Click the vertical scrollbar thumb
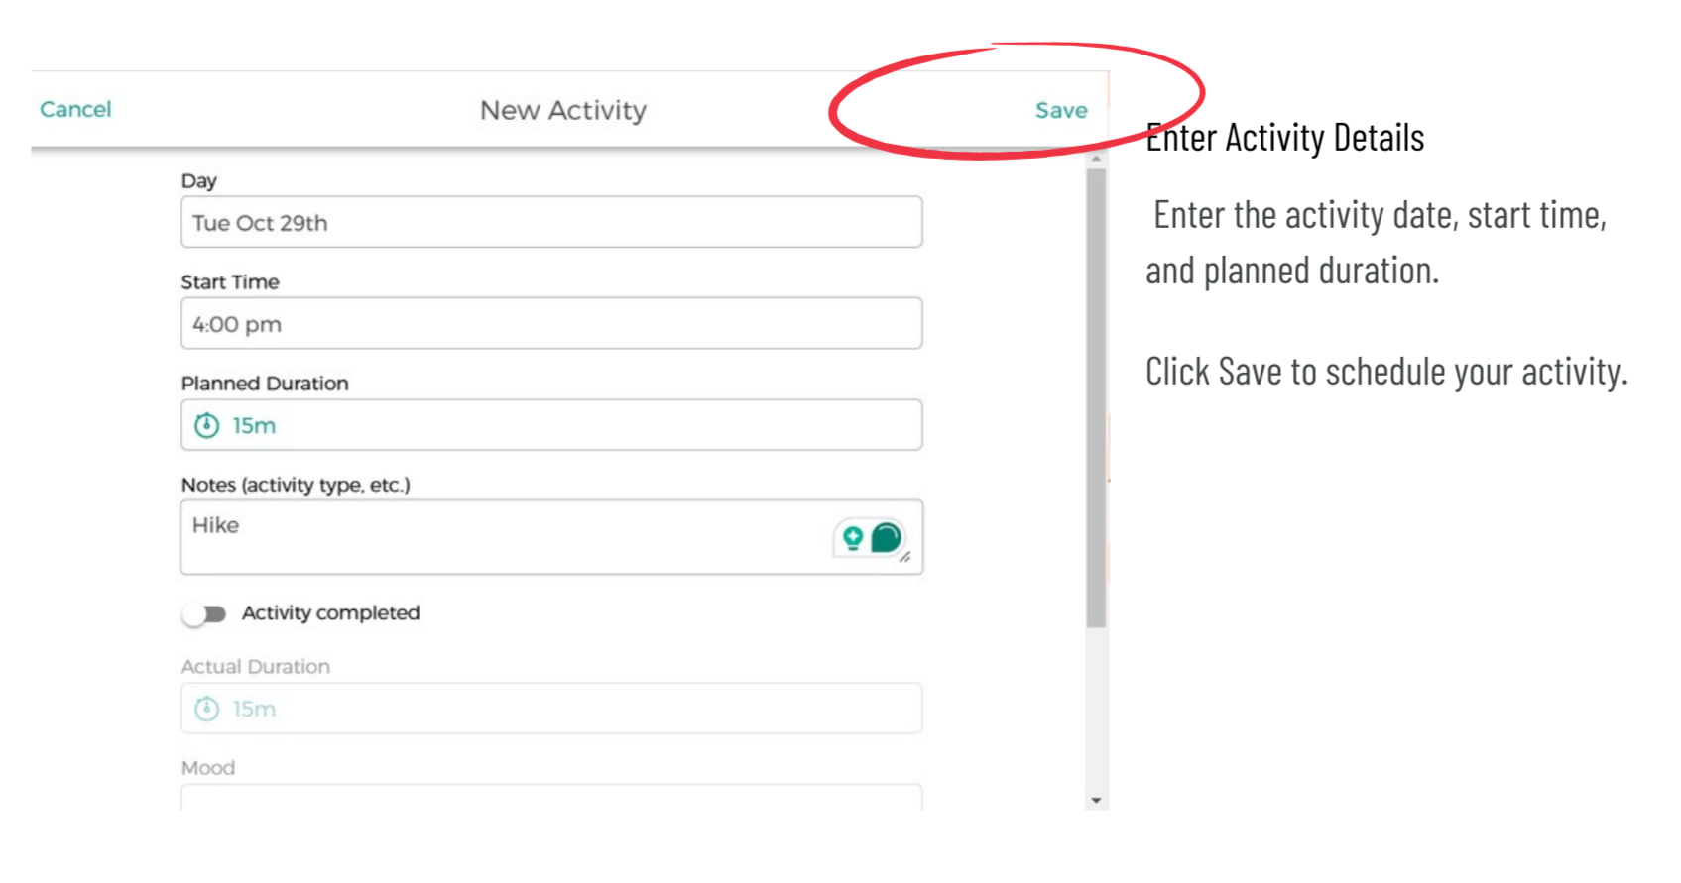Viewport: 1681px width, 883px height. coord(1096,398)
